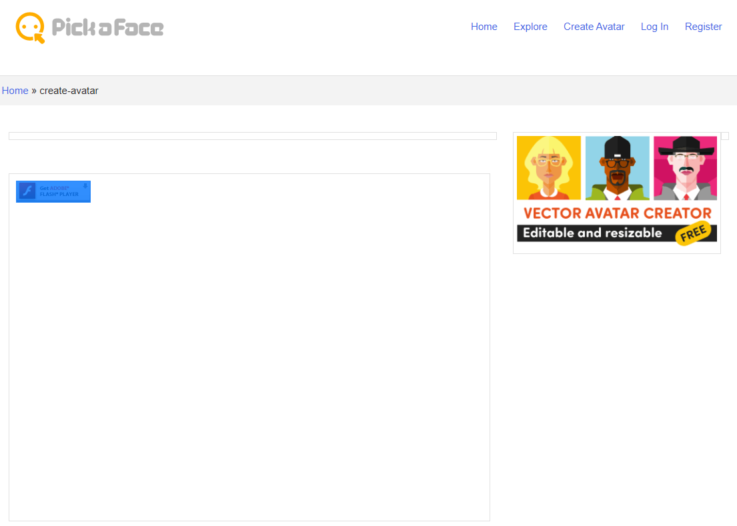
Task: Open the Log In link
Action: pyautogui.click(x=654, y=27)
